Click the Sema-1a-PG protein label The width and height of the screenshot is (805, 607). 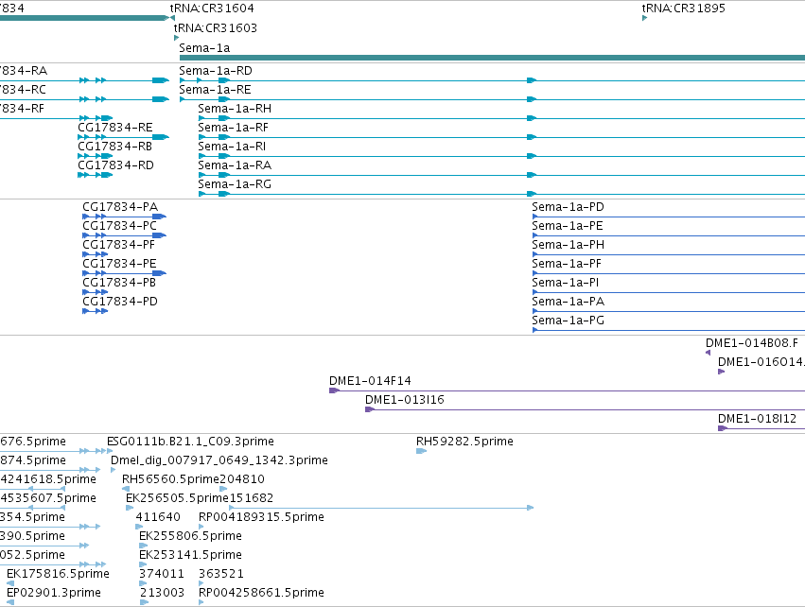tap(568, 321)
